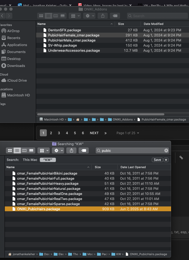The width and height of the screenshot is (189, 260).
Task: Open group-by dropdown in search window toolbar
Action: click(x=44, y=150)
